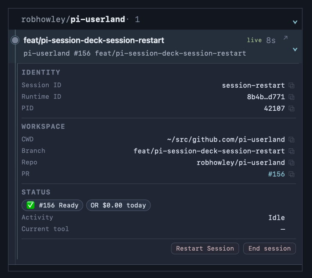Open the PR #156 link

pos(277,174)
